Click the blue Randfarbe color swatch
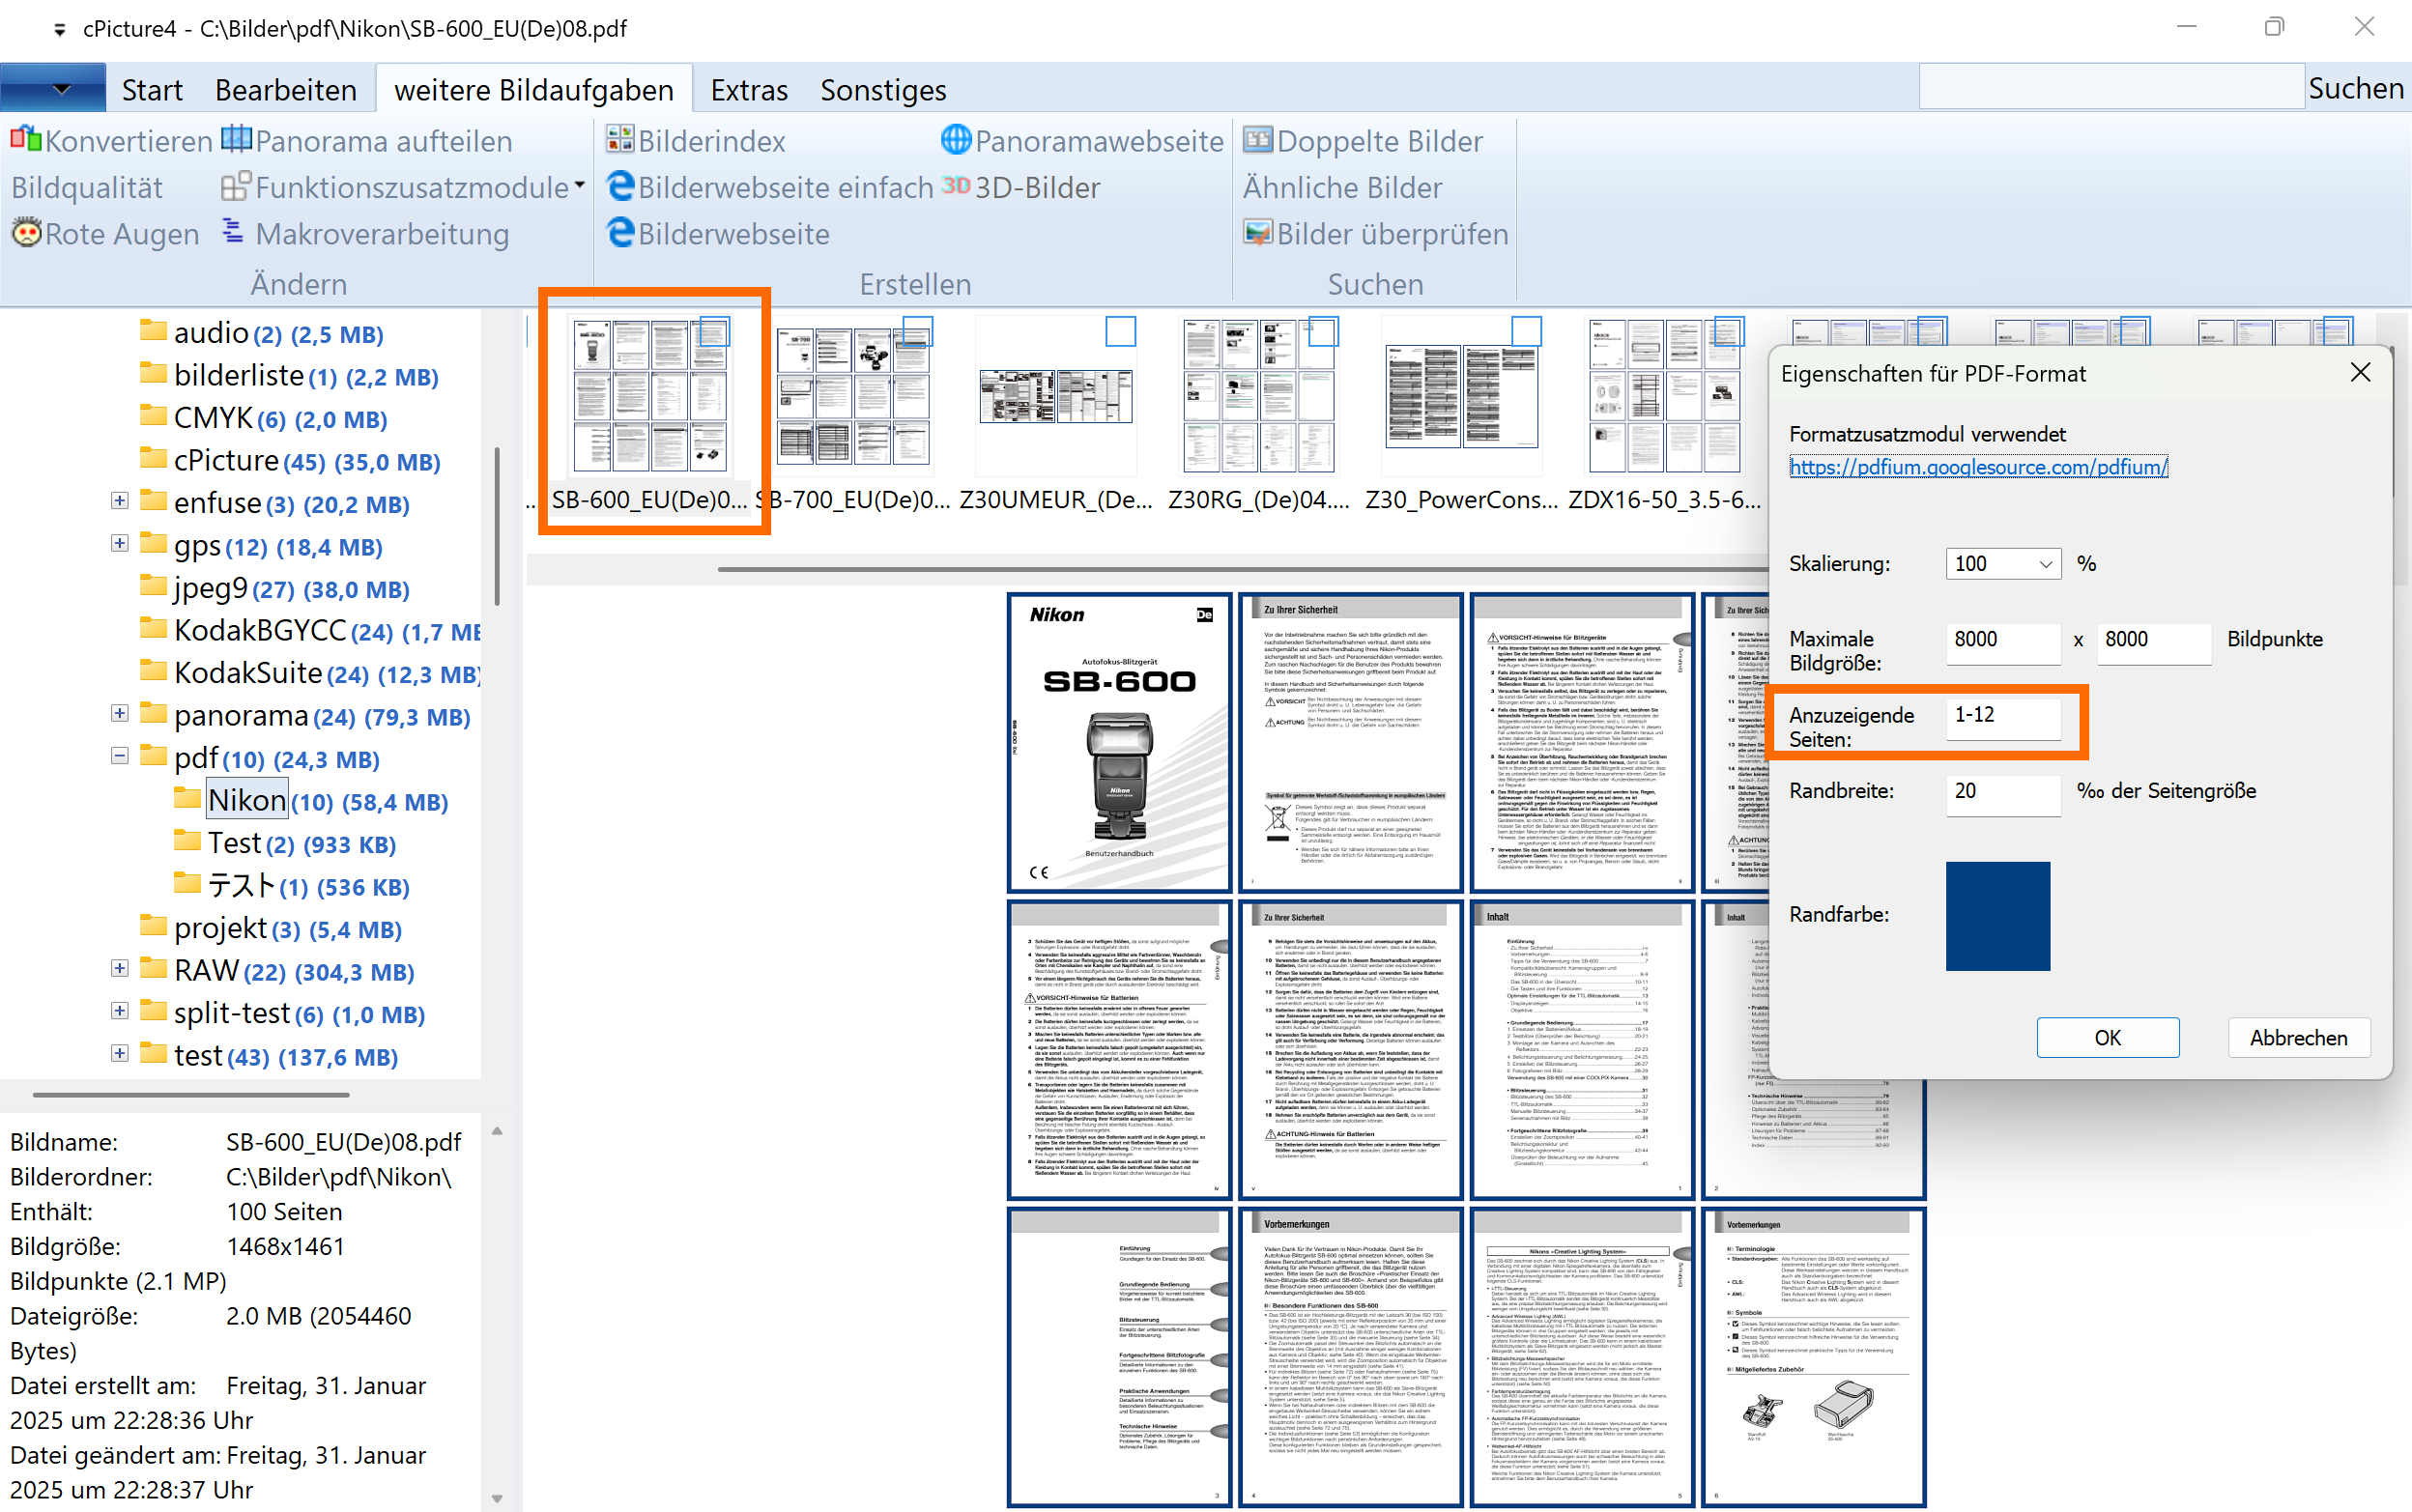Viewport: 2412px width, 1512px height. (x=1997, y=916)
